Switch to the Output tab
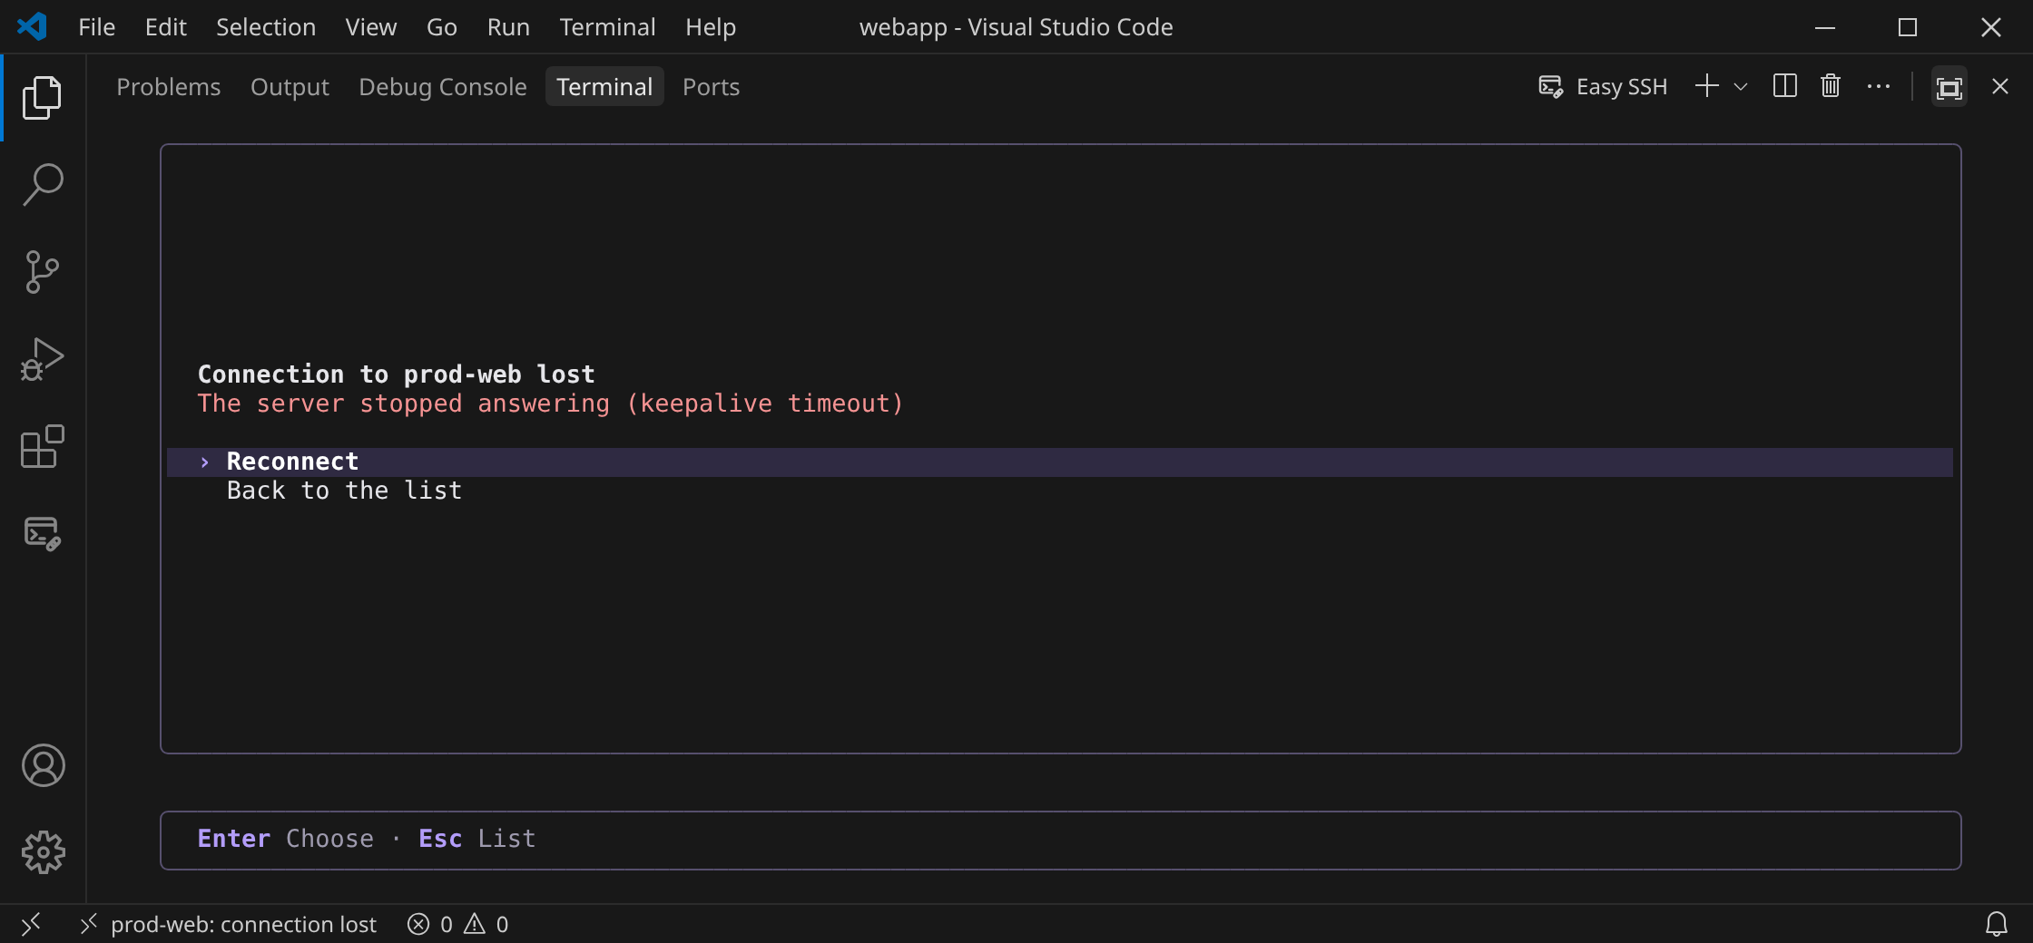This screenshot has height=943, width=2033. coord(290,87)
